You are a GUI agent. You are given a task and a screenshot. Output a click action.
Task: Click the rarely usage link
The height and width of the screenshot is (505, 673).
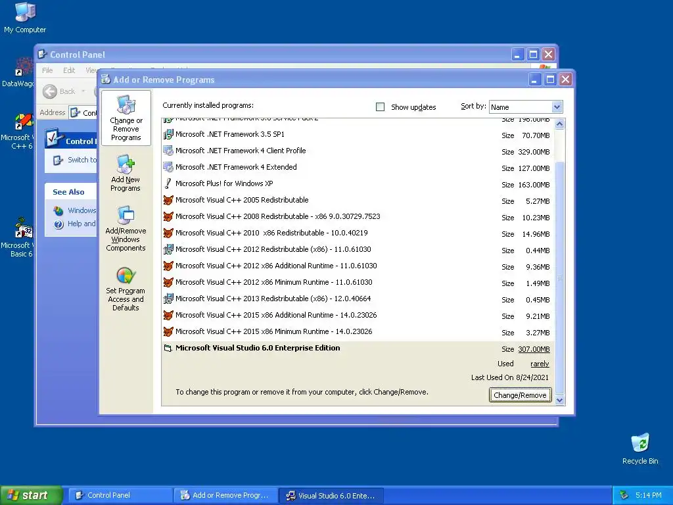pos(540,364)
